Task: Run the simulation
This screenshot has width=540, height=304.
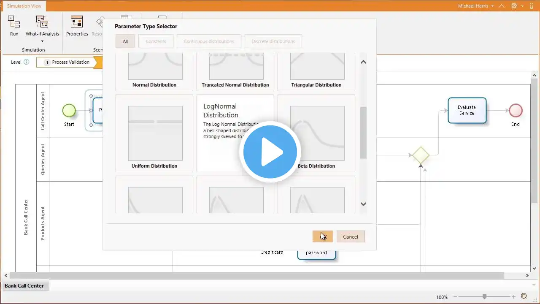Action: coord(14,26)
